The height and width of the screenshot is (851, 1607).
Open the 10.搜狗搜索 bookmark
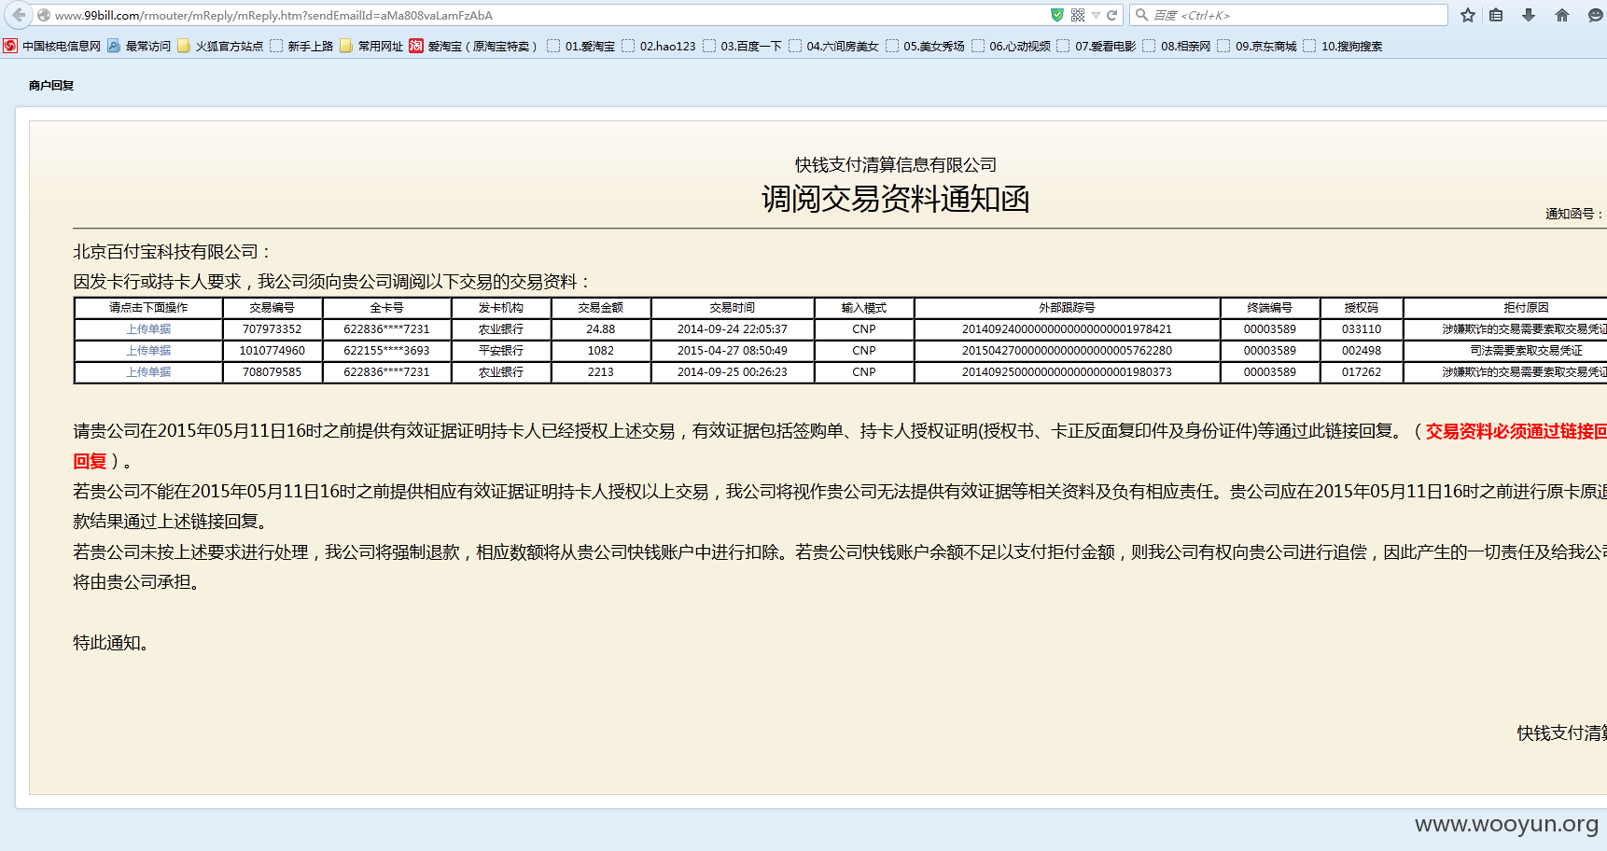point(1343,46)
